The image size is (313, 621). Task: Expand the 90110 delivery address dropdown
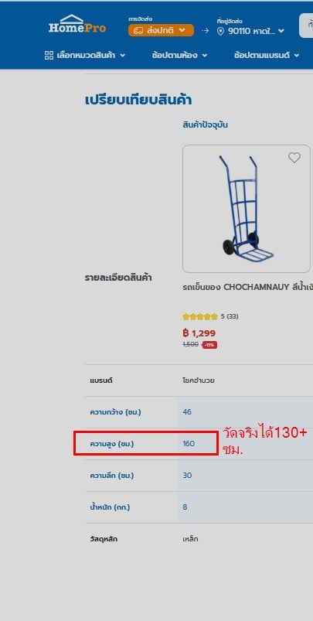point(250,31)
